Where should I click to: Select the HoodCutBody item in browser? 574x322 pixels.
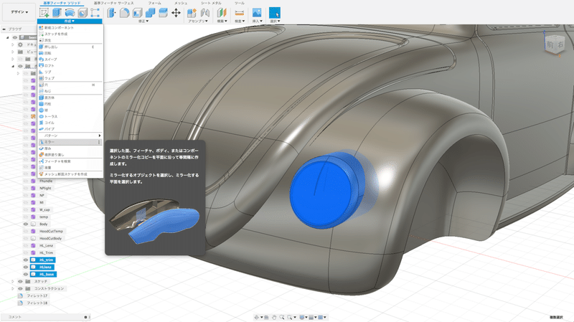click(x=50, y=238)
